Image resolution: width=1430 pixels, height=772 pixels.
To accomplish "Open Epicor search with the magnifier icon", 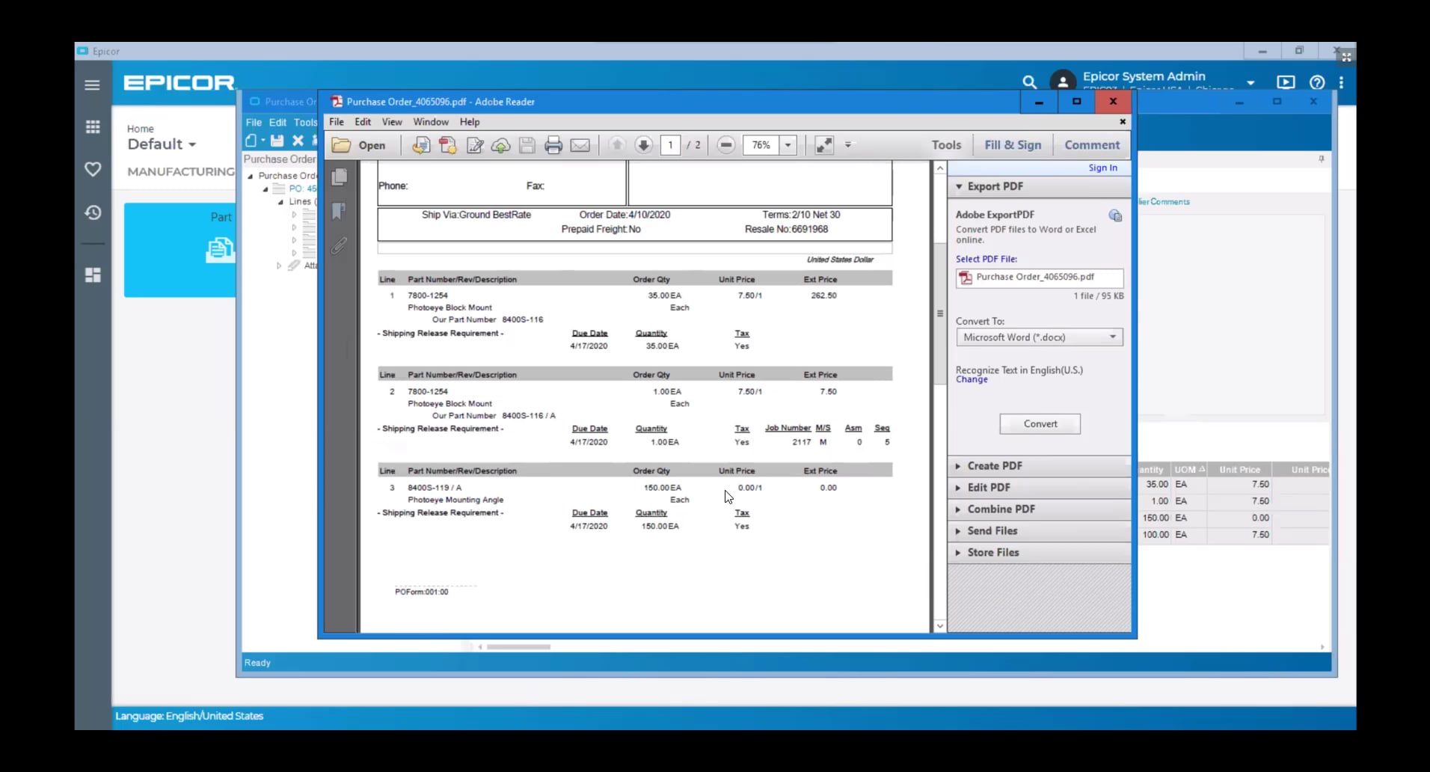I will 1030,82.
